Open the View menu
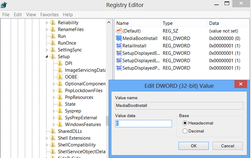The image size is (251, 158). pos(31,15)
